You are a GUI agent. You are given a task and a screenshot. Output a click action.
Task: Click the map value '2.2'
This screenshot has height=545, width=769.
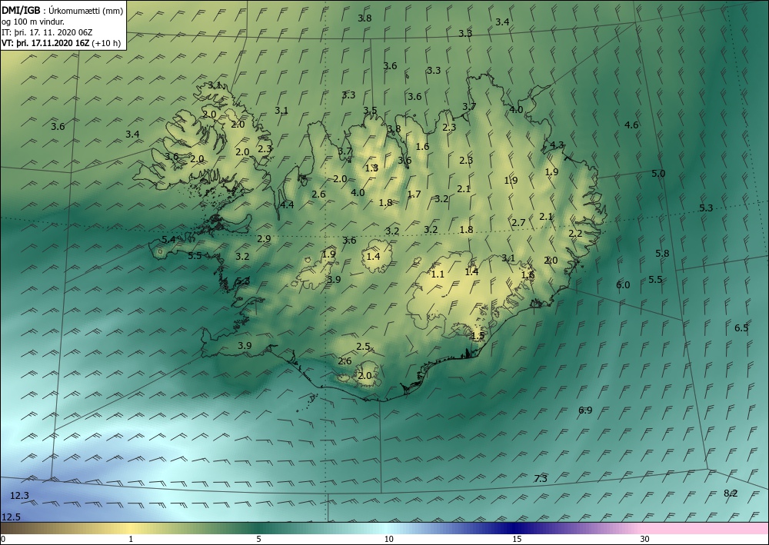(x=575, y=233)
